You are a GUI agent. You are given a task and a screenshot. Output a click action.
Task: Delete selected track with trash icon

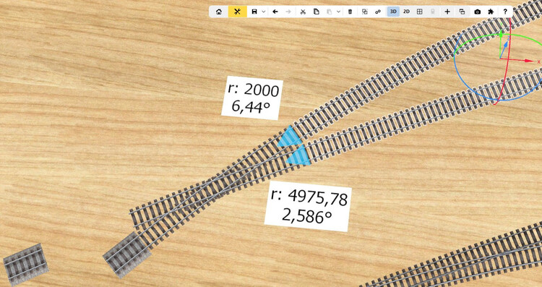(x=350, y=12)
